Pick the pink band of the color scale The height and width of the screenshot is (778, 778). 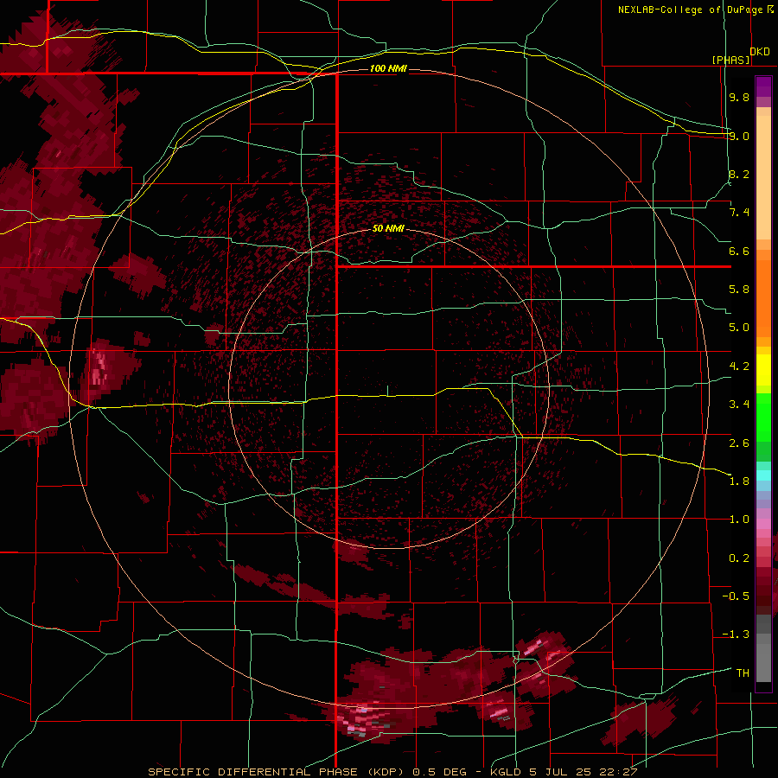click(x=763, y=524)
